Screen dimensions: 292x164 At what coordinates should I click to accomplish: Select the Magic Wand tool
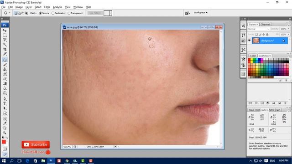[5, 45]
